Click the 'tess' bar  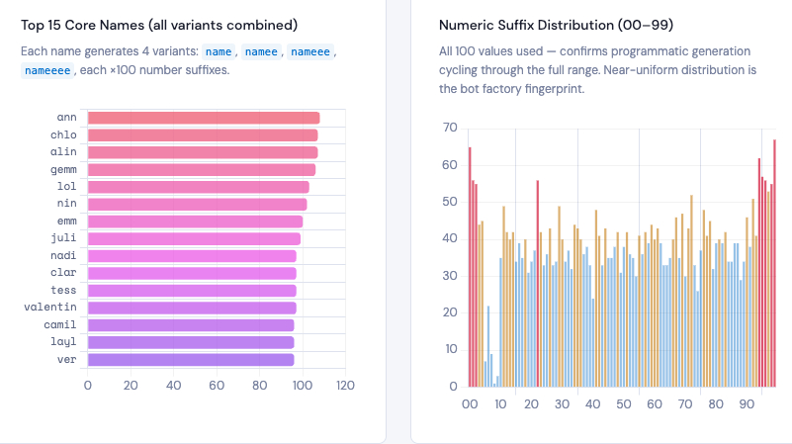coord(191,291)
